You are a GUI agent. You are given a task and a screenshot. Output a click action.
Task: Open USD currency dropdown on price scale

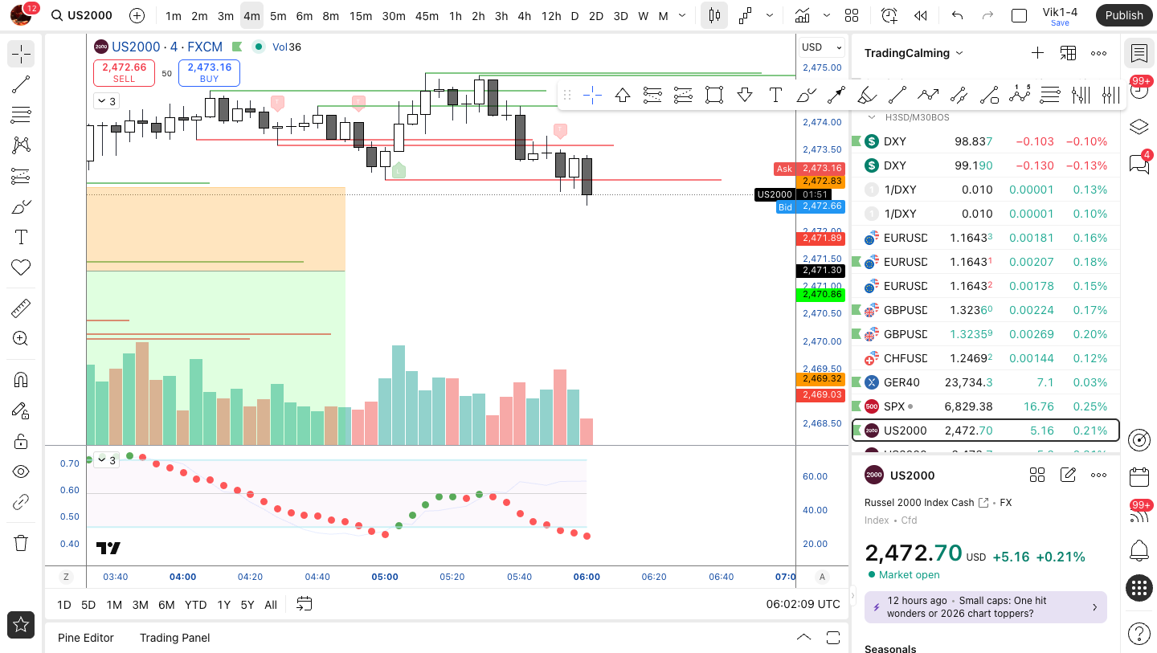(x=822, y=47)
